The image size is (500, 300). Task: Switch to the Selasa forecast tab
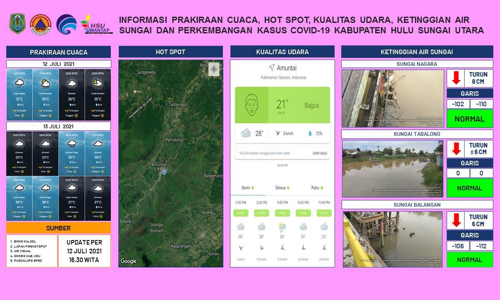[282, 188]
